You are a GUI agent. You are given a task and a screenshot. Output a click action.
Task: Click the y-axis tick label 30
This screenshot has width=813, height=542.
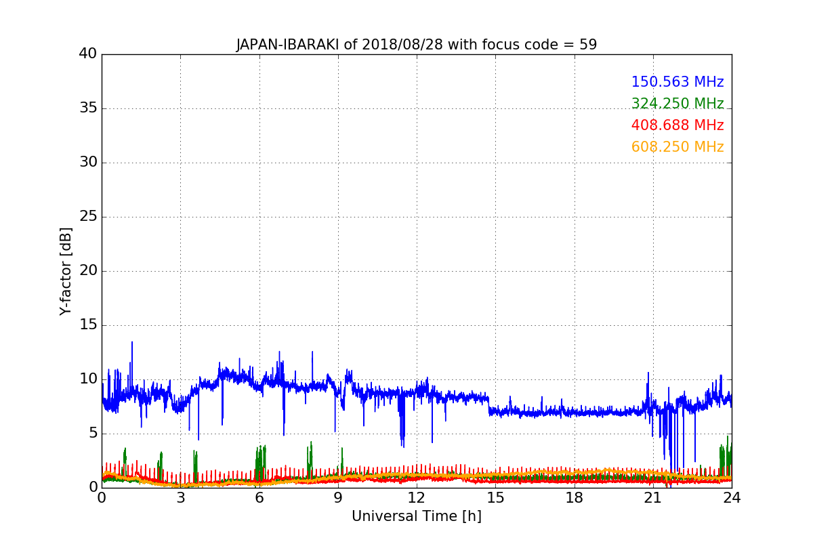tap(88, 162)
